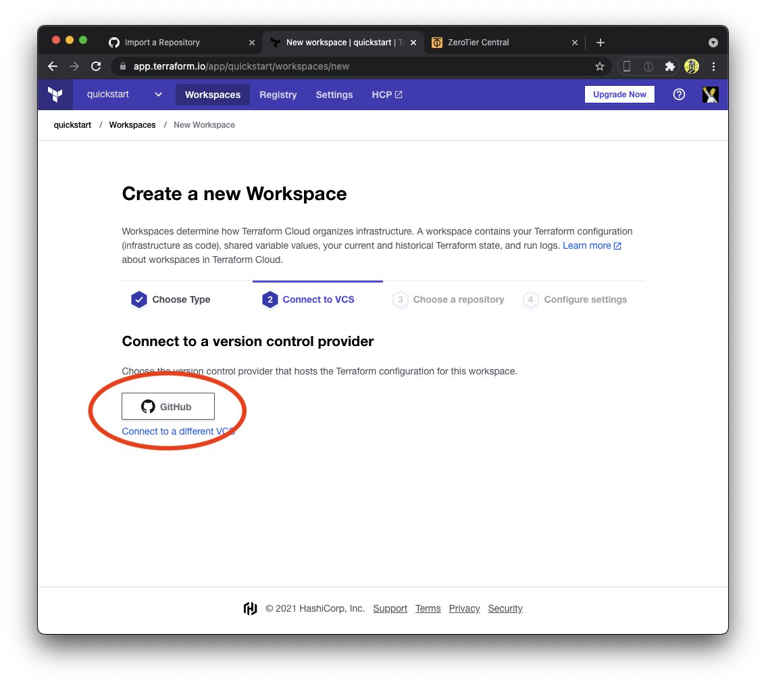Viewport: 766px width, 684px height.
Task: Open the Terms footer link
Action: point(428,608)
